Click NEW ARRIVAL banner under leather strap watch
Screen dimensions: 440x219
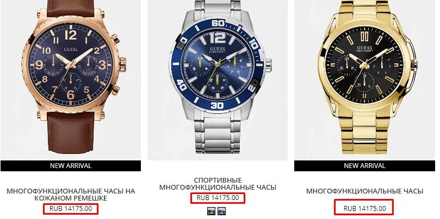click(71, 165)
